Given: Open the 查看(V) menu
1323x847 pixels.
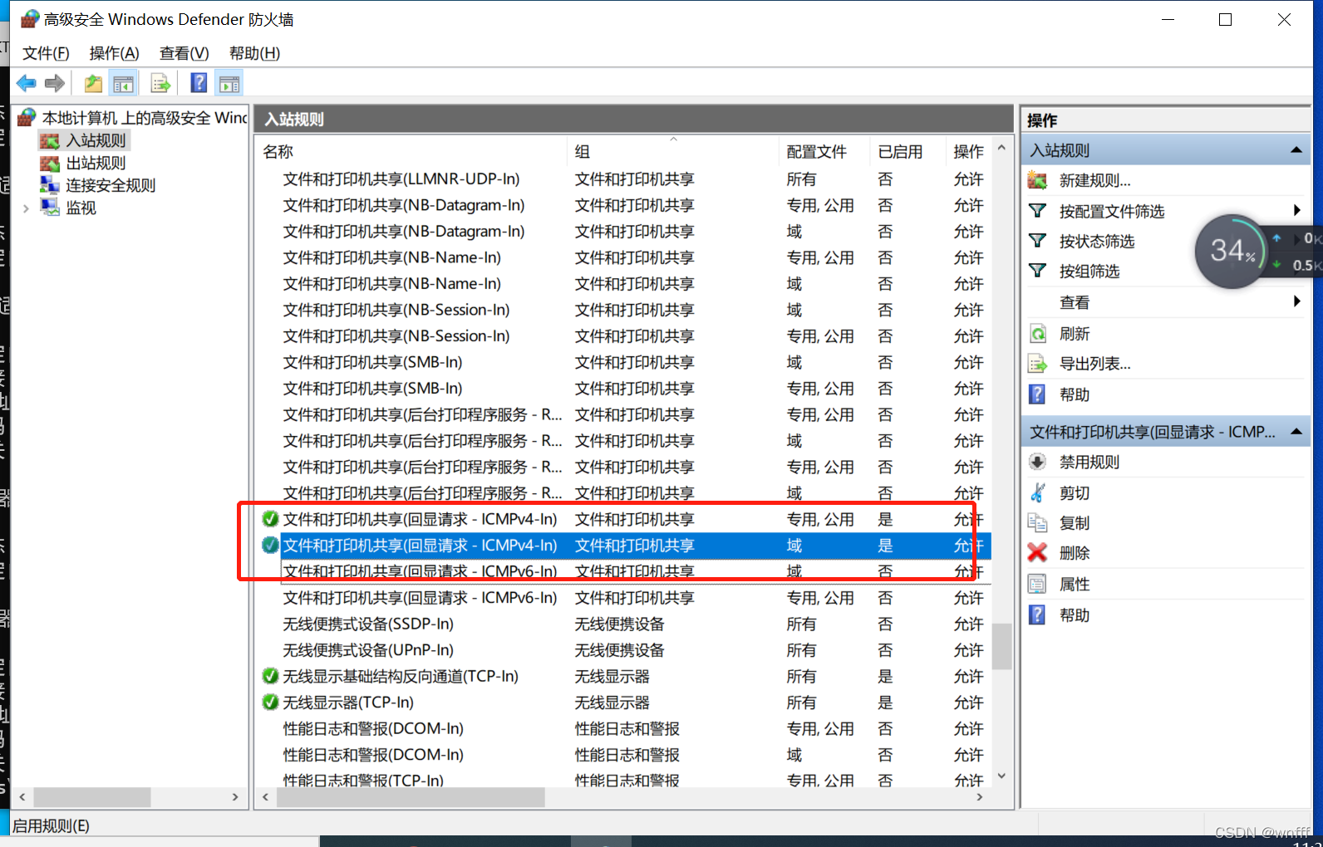Looking at the screenshot, I should 184,53.
